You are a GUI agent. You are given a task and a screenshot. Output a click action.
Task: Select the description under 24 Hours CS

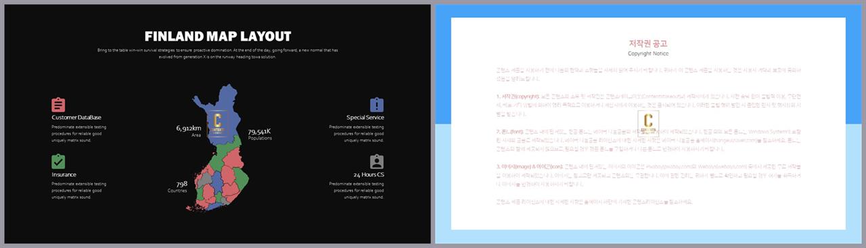[357, 191]
